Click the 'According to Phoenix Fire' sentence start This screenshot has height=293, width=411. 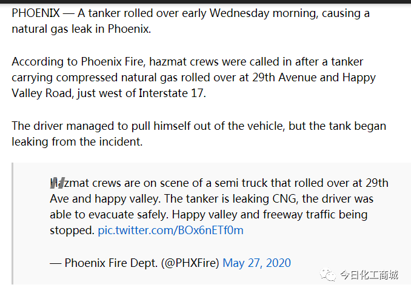(78, 62)
